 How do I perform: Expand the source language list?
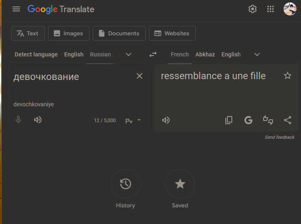(129, 54)
